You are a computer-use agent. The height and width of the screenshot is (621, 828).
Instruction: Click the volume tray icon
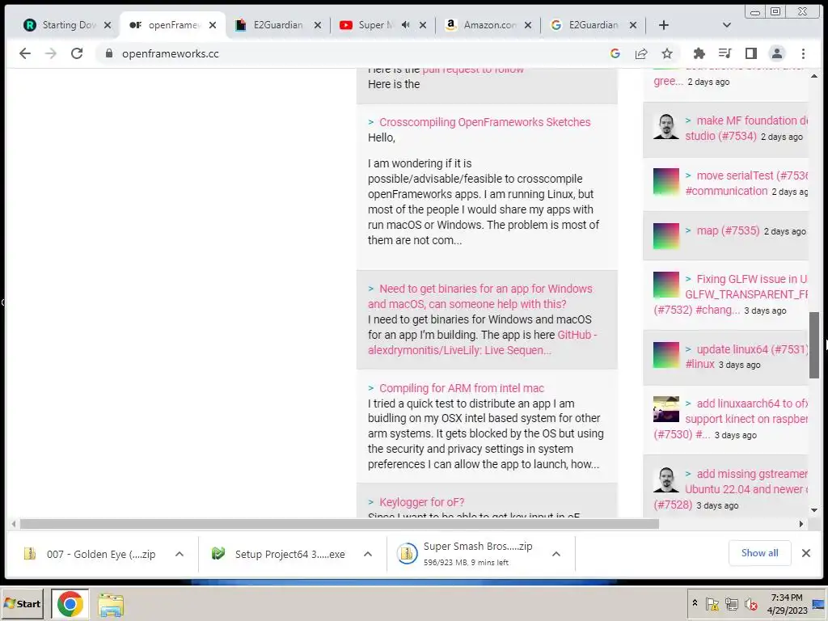751,603
